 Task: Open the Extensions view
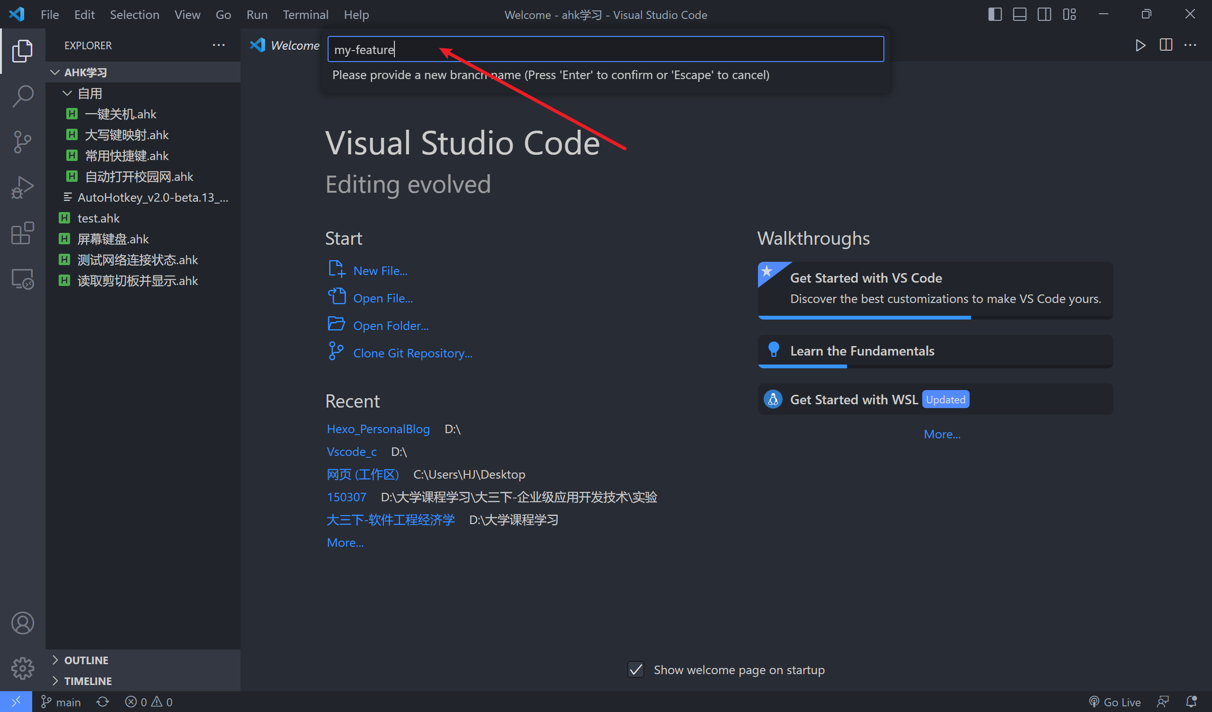[x=22, y=233]
